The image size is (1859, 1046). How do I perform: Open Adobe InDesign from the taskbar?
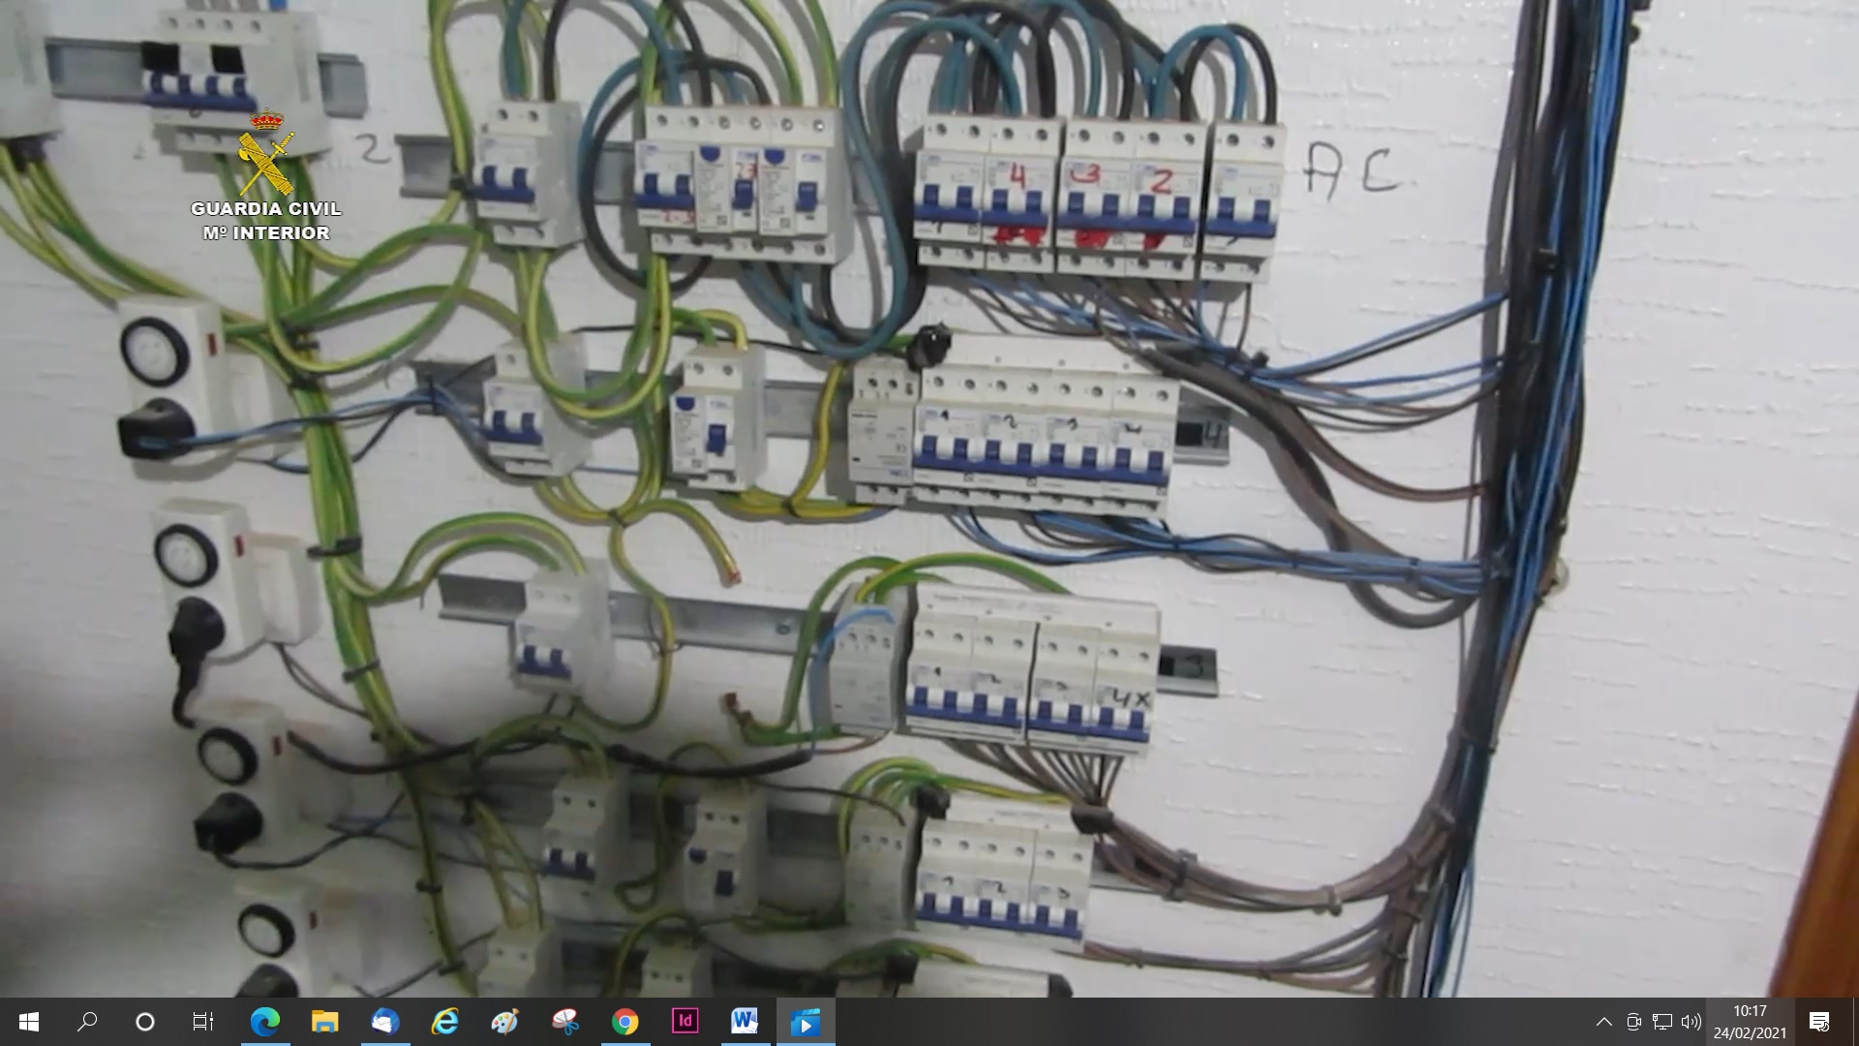685,1022
